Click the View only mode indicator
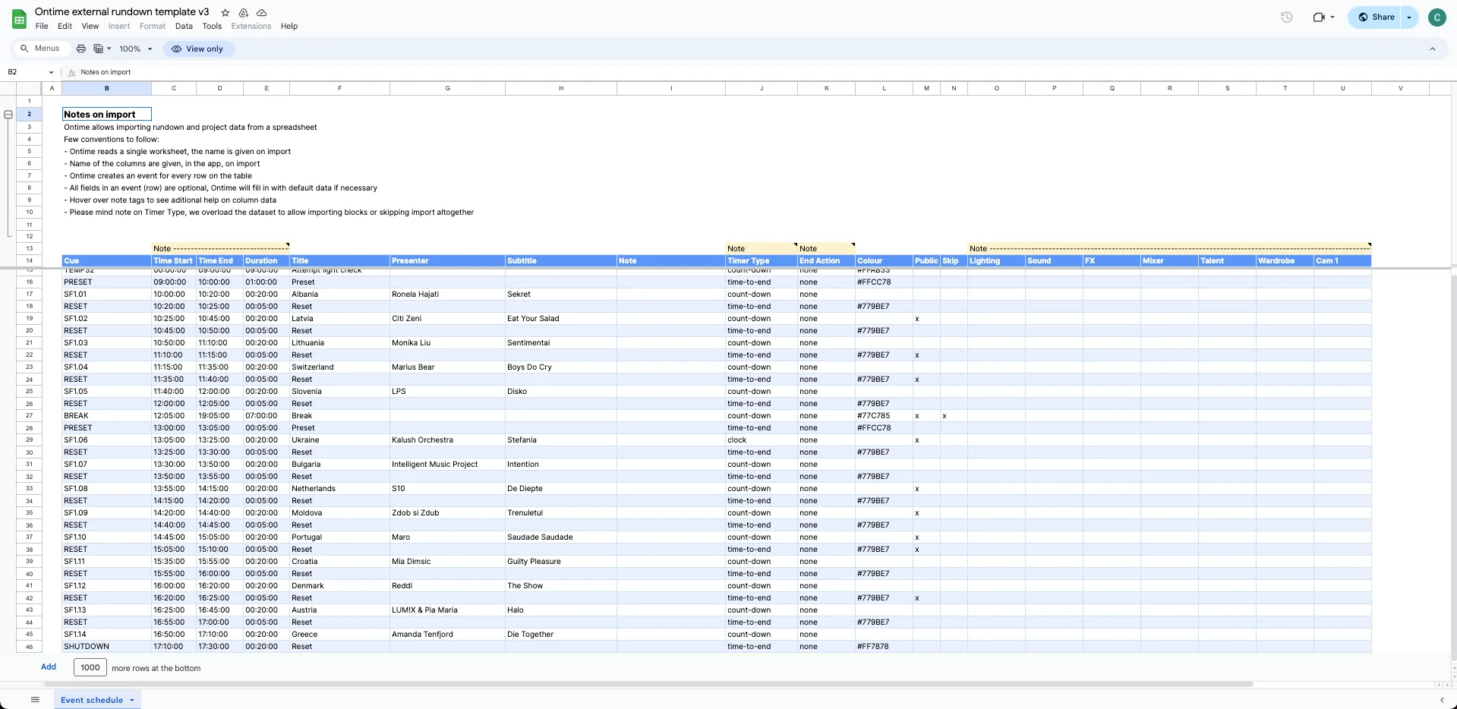Screen dimensions: 1457x709 [x=198, y=49]
